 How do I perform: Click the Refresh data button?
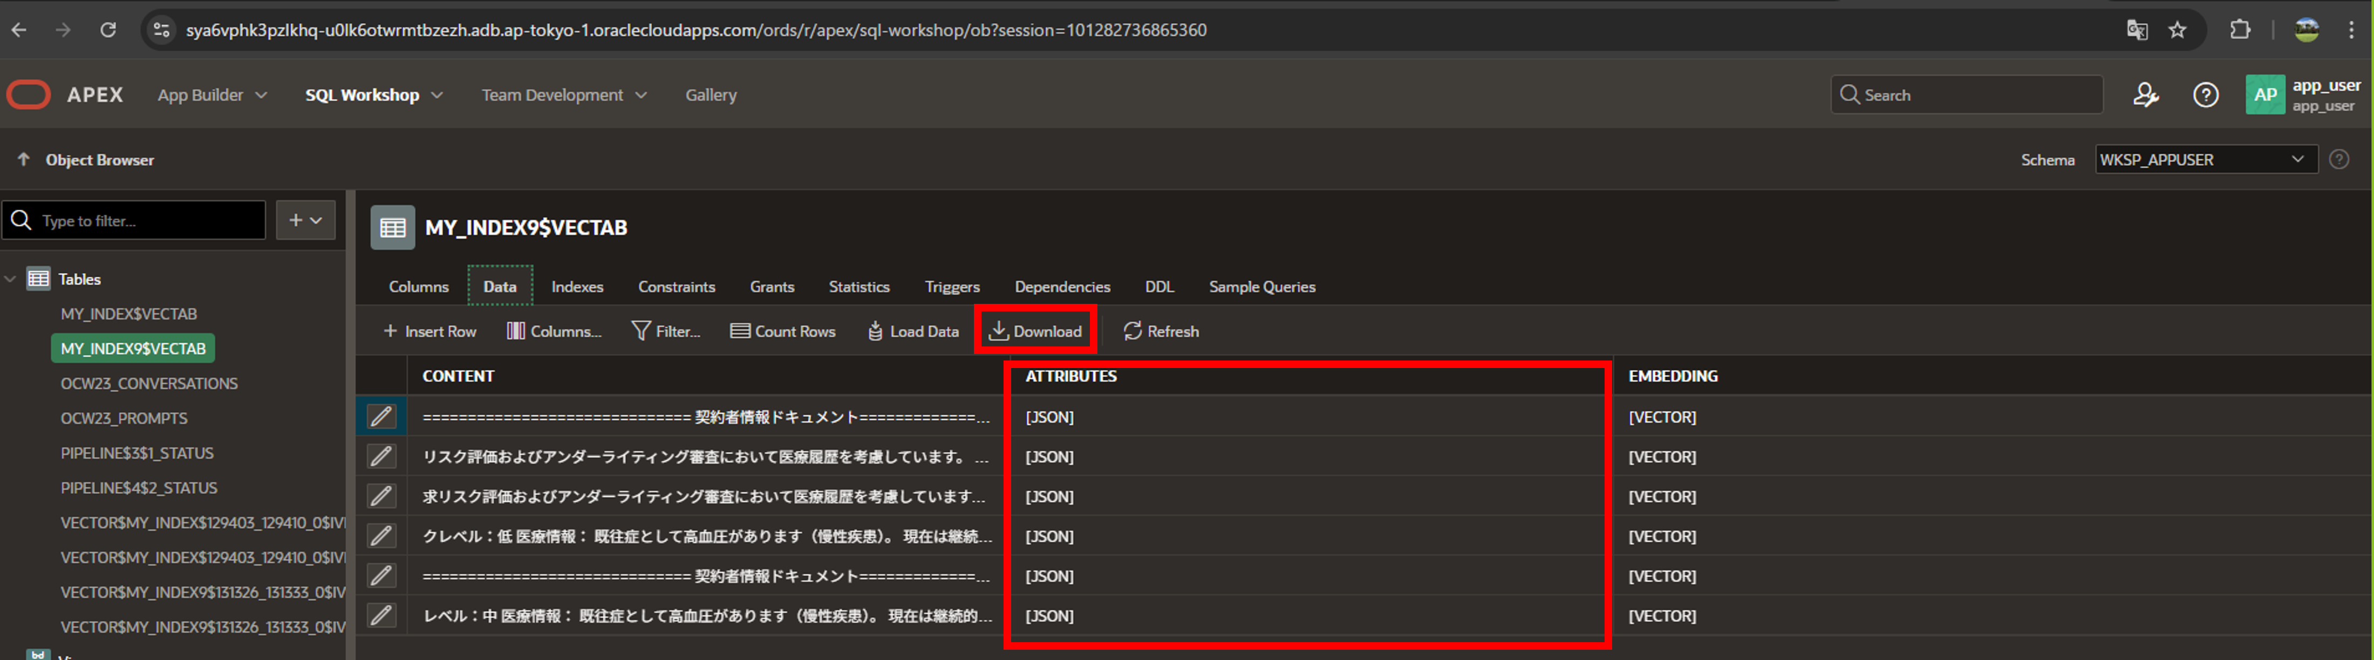point(1161,331)
